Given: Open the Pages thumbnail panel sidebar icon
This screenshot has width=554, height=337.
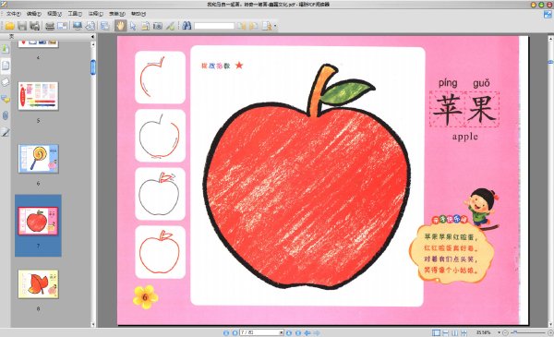Looking at the screenshot, I should [6, 66].
